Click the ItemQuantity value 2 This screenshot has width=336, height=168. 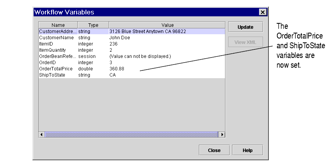click(111, 50)
